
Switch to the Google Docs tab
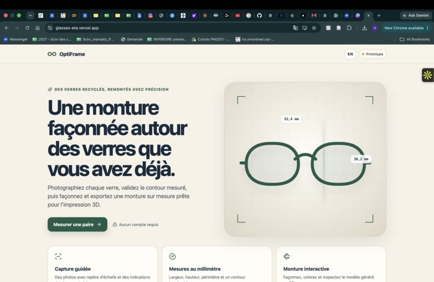coord(139,16)
